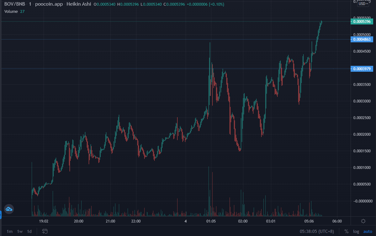Viewport: 376px width, 236px height.
Task: Click the Heikin Ashi chart type label
Action: 79,4
